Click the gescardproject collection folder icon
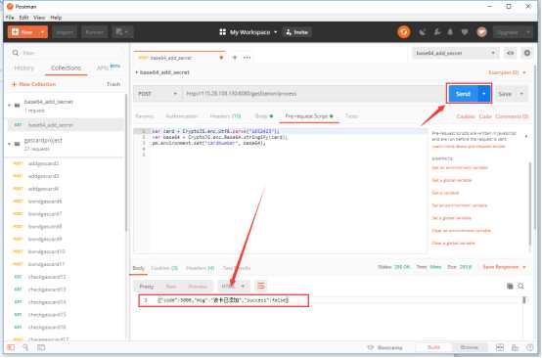The width and height of the screenshot is (542, 358). (x=17, y=144)
